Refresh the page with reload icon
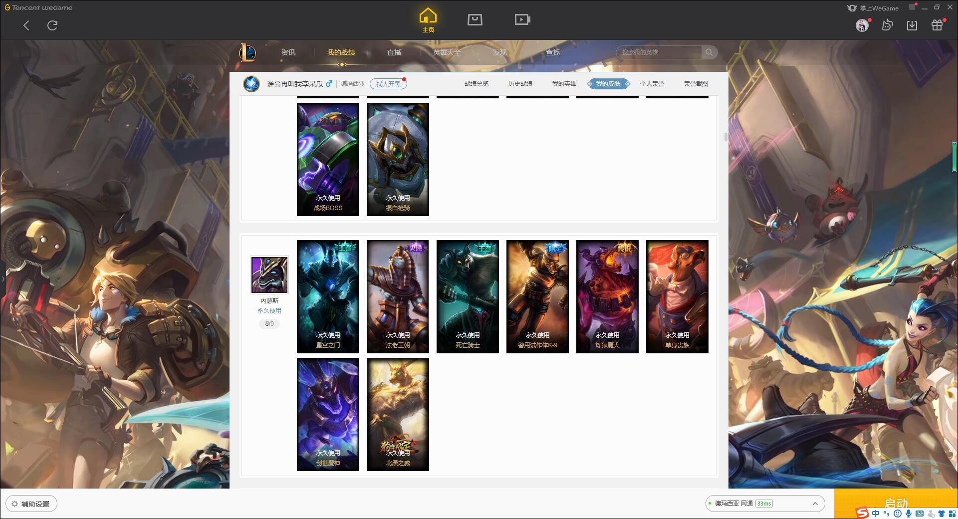958x519 pixels. [52, 25]
